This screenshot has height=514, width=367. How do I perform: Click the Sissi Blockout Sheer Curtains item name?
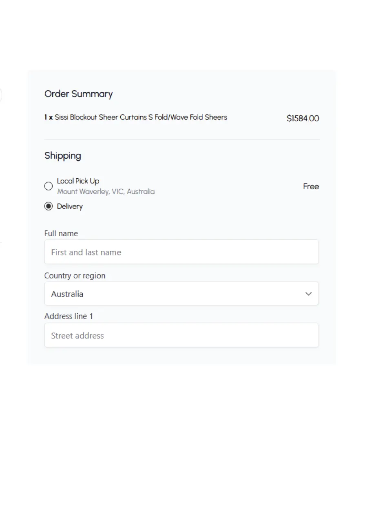tap(141, 117)
